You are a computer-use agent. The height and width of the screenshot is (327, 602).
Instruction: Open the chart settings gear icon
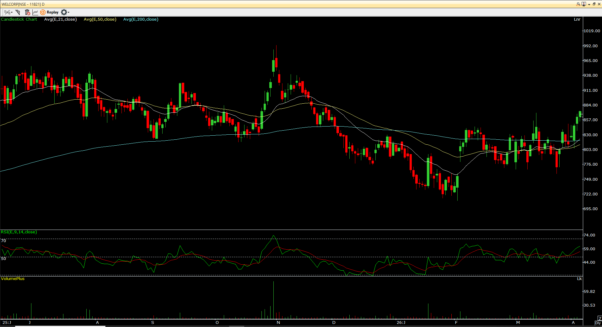tap(64, 12)
